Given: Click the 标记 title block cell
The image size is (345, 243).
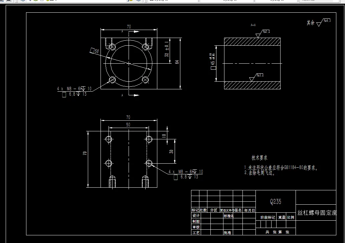Looking at the screenshot, I should coord(195,210).
